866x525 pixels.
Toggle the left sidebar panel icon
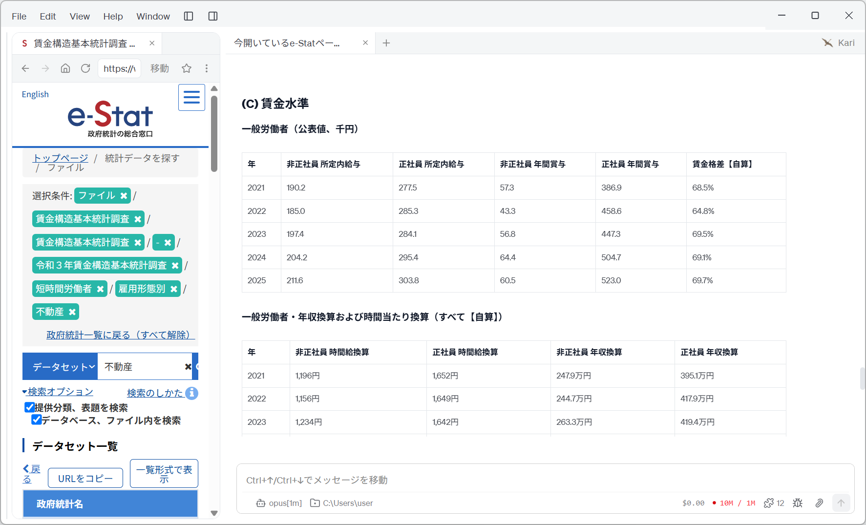pyautogui.click(x=189, y=16)
